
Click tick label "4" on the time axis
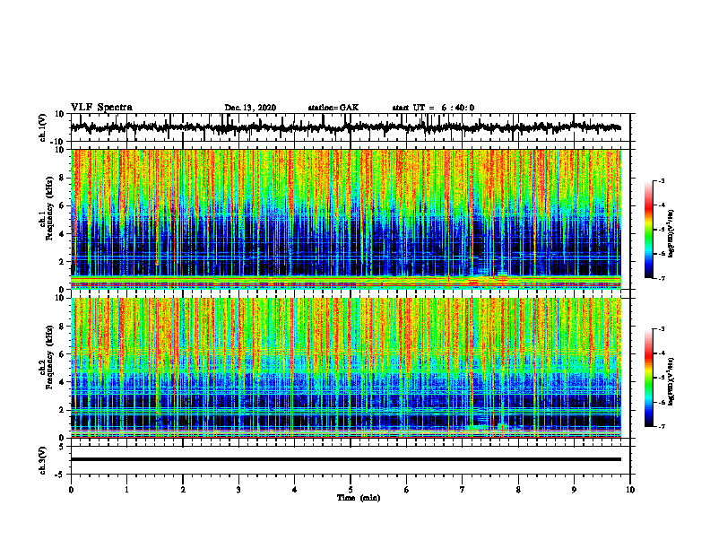(x=295, y=490)
